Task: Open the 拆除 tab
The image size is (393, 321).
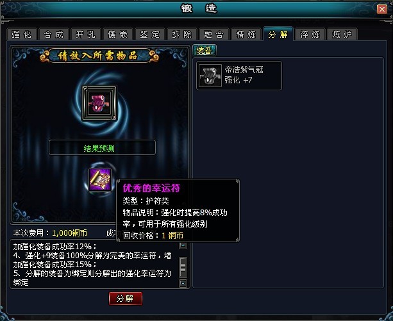Action: (x=182, y=34)
